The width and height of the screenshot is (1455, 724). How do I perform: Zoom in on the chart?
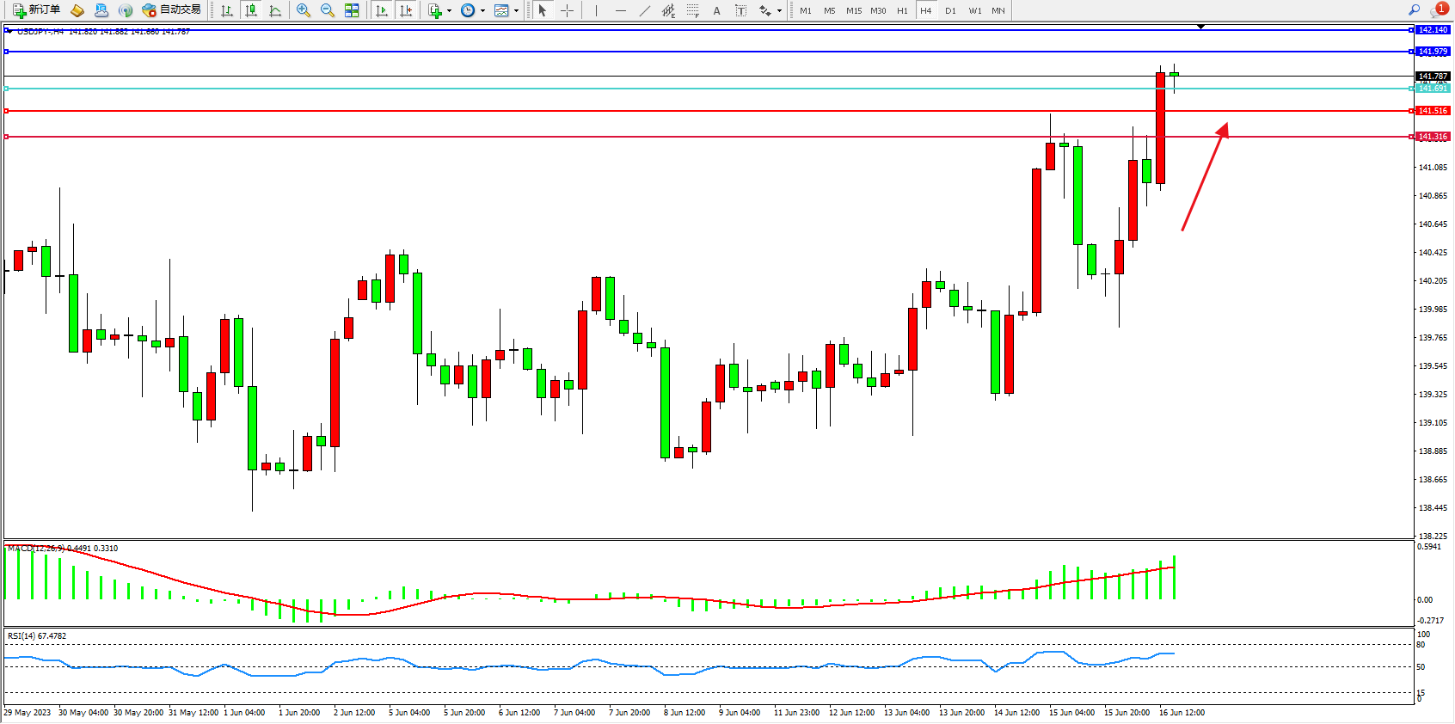pos(304,10)
